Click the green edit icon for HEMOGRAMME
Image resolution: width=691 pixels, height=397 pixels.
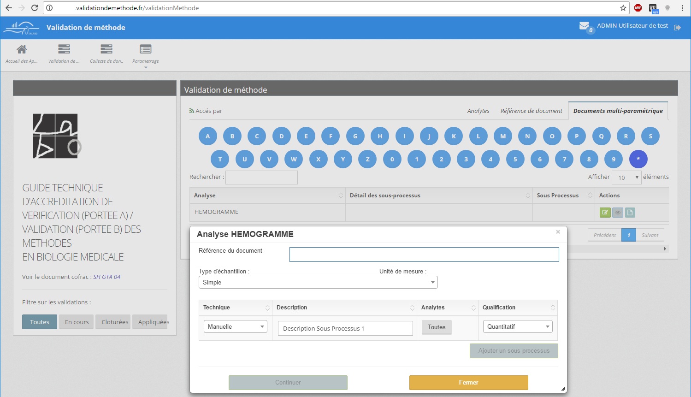point(605,213)
